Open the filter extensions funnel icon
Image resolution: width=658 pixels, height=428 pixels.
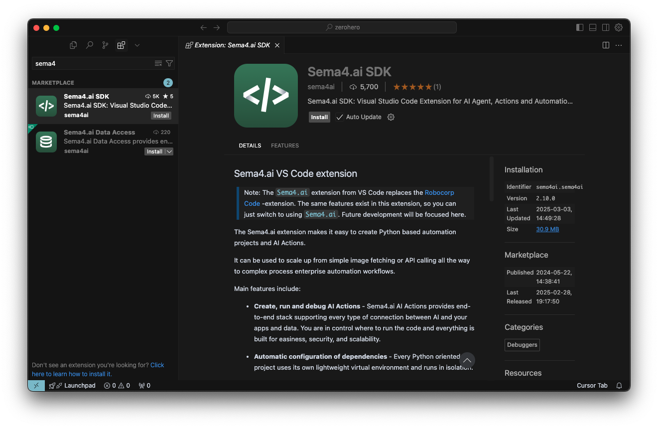pyautogui.click(x=169, y=63)
